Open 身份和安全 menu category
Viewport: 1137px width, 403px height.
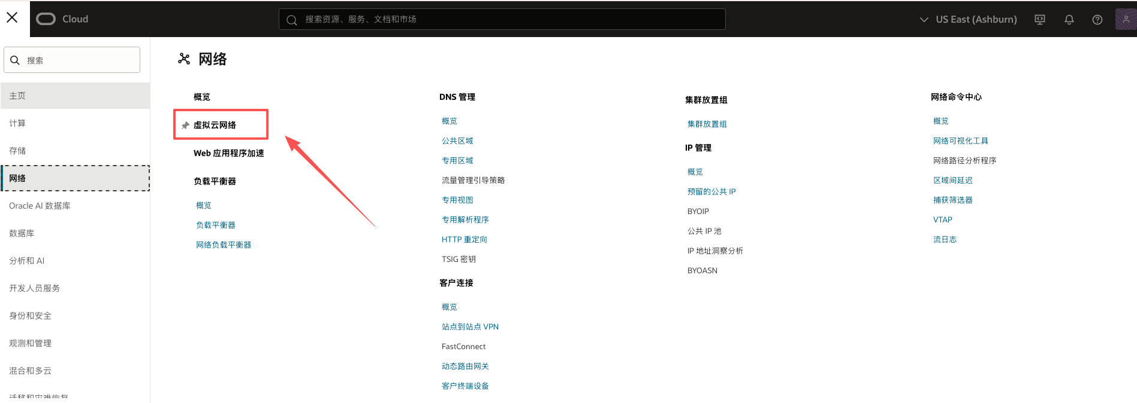(x=30, y=316)
